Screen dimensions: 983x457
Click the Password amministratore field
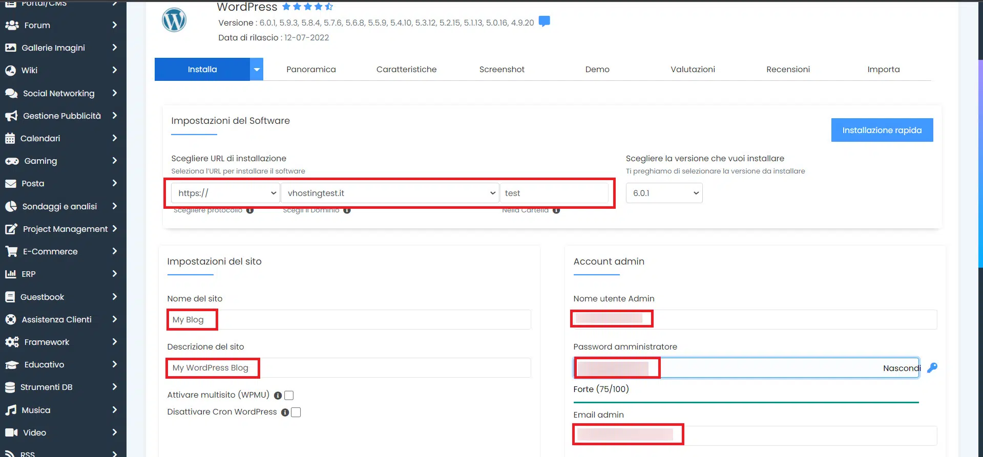746,367
